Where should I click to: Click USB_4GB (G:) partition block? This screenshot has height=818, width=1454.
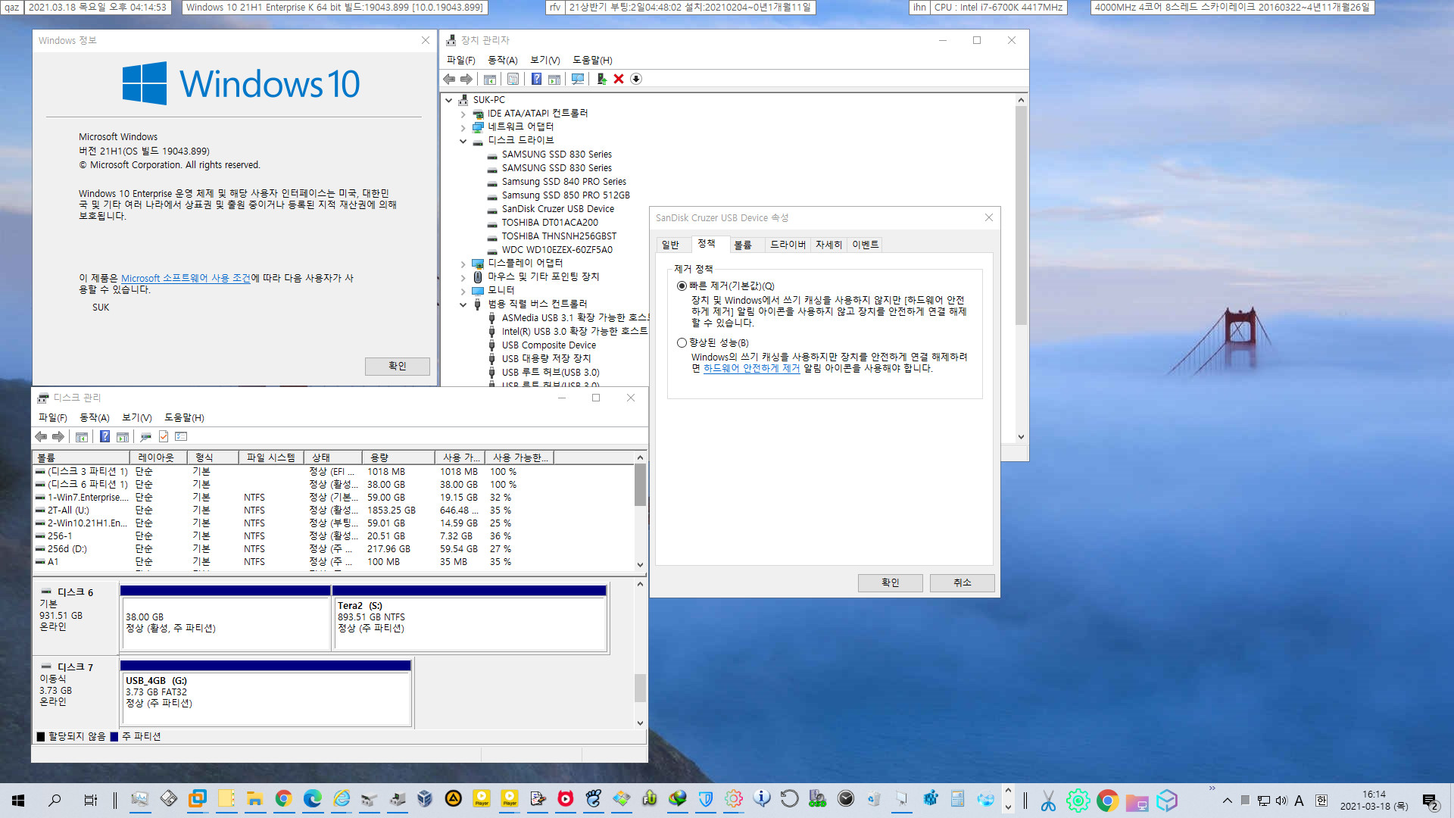click(x=266, y=693)
